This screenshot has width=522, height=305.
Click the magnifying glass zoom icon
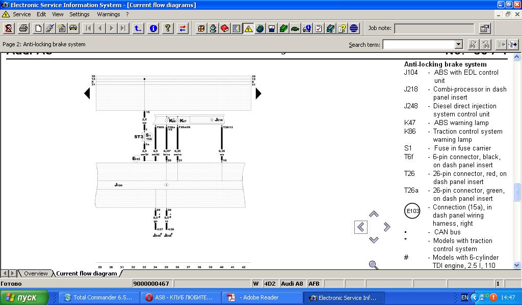(374, 264)
